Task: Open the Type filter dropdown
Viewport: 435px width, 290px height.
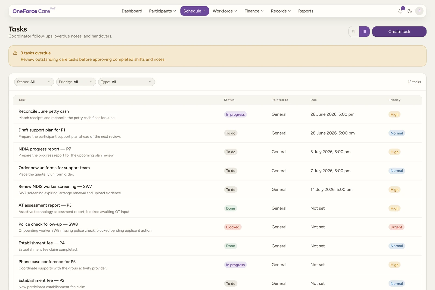Action: pyautogui.click(x=126, y=82)
